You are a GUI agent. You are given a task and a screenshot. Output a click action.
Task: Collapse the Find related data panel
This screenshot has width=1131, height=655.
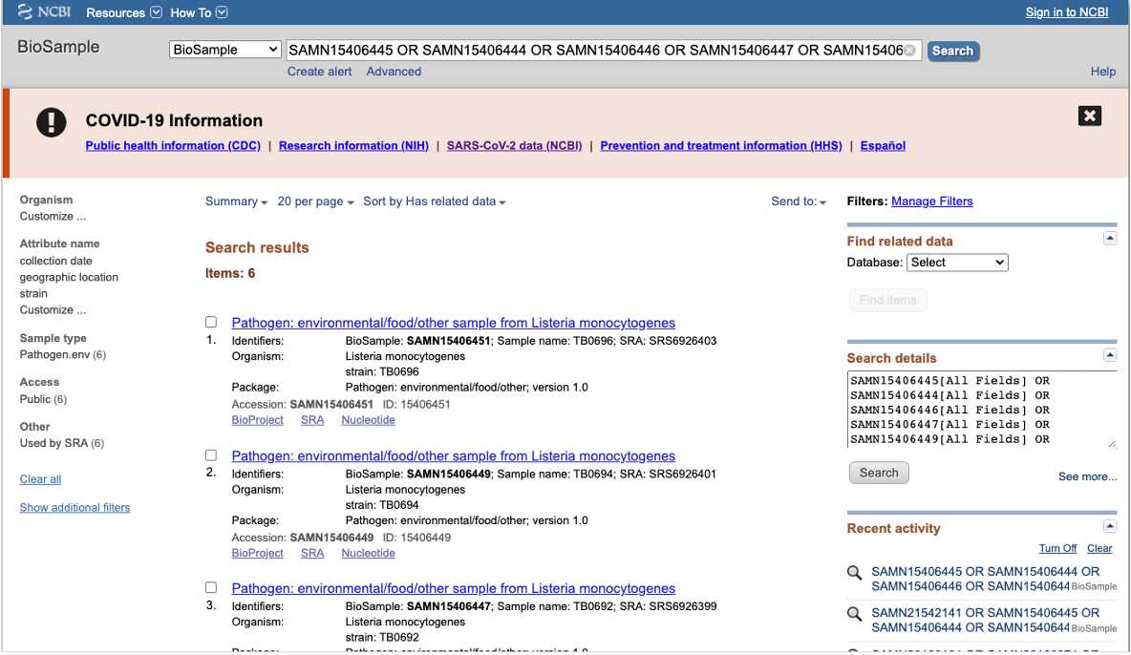pos(1109,239)
